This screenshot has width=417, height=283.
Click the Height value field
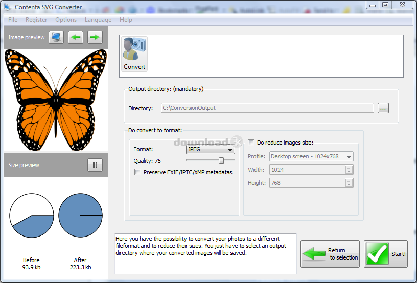point(307,183)
